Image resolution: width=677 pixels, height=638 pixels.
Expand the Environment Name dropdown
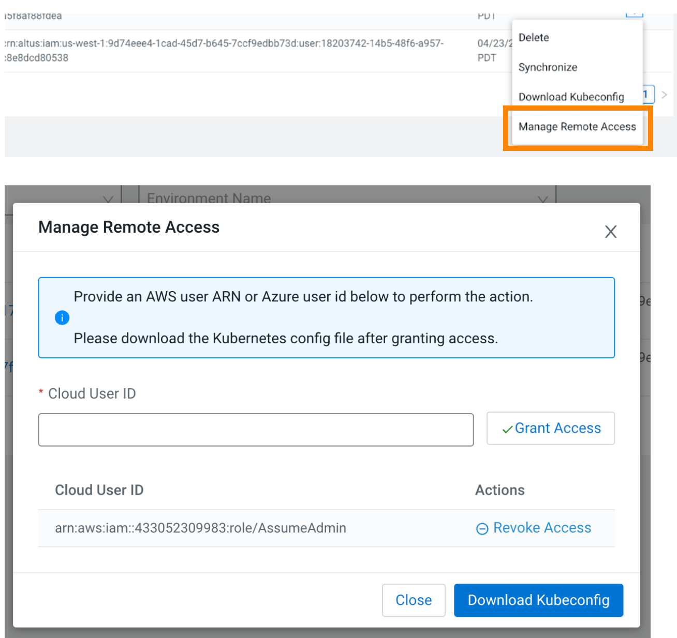542,199
